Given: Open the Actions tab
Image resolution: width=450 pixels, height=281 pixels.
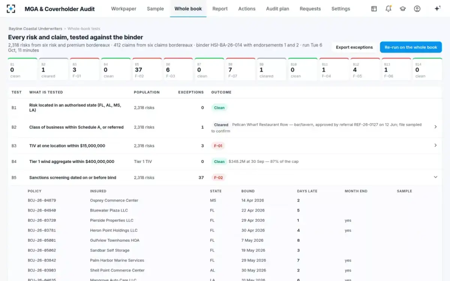Looking at the screenshot, I should click(x=247, y=9).
